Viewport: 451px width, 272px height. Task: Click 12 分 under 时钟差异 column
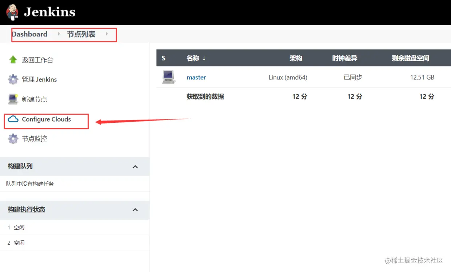(355, 97)
